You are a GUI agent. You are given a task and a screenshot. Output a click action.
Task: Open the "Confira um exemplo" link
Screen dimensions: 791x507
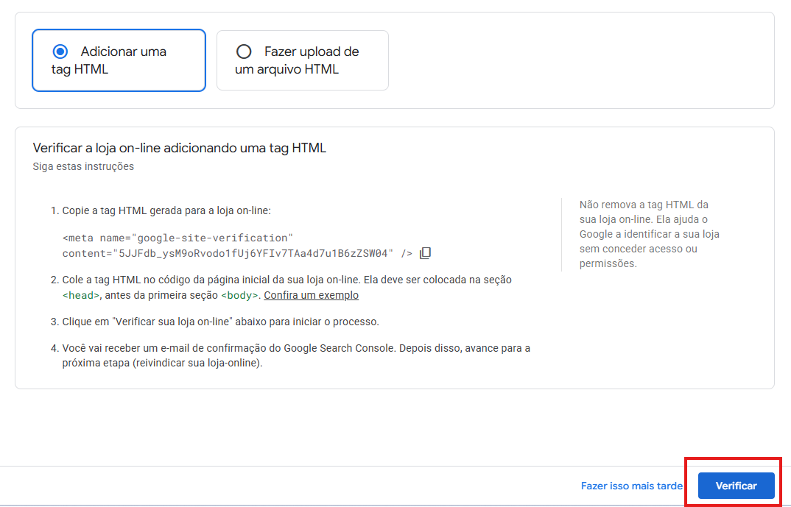click(311, 295)
